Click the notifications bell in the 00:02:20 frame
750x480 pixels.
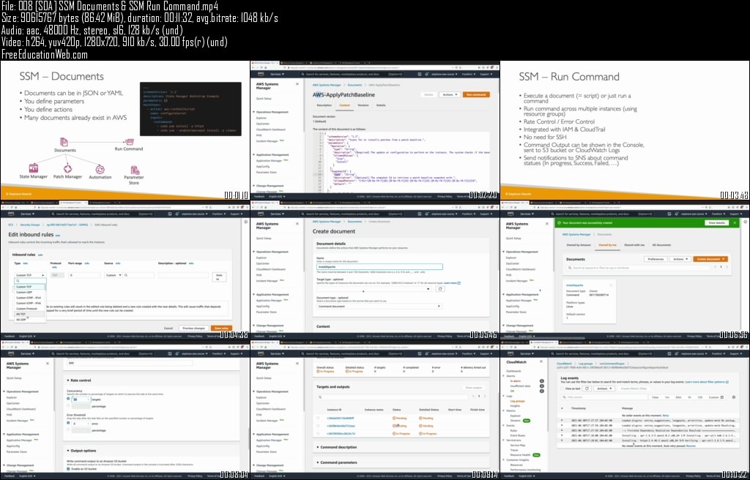(x=427, y=74)
